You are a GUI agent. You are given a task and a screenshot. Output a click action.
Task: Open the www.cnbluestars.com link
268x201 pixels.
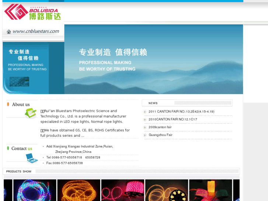[x=36, y=31]
